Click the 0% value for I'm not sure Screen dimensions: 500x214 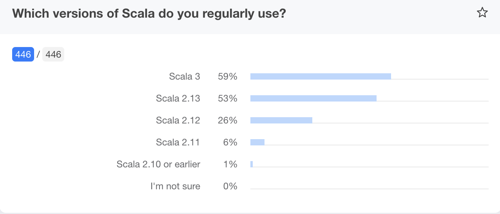click(230, 186)
